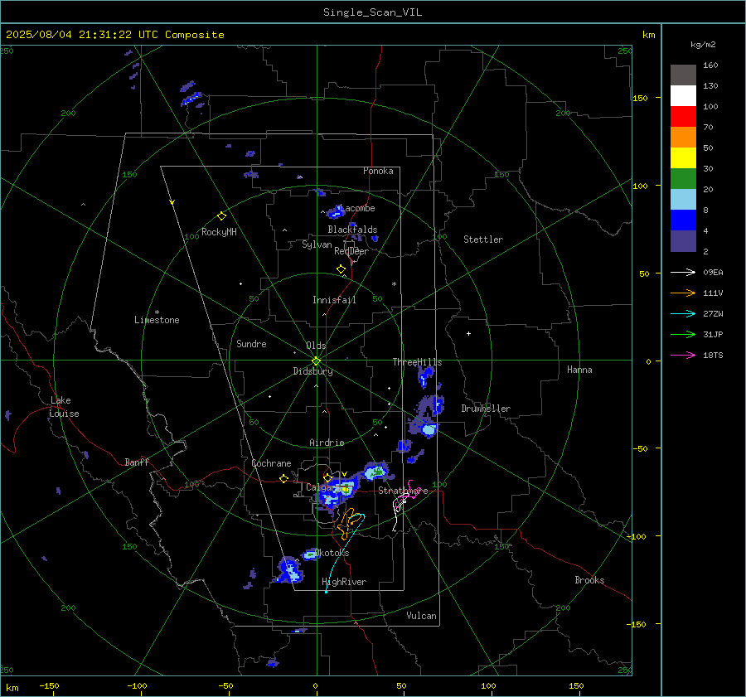This screenshot has width=746, height=697.
Task: Click the Sylvan label on map
Action: click(317, 244)
